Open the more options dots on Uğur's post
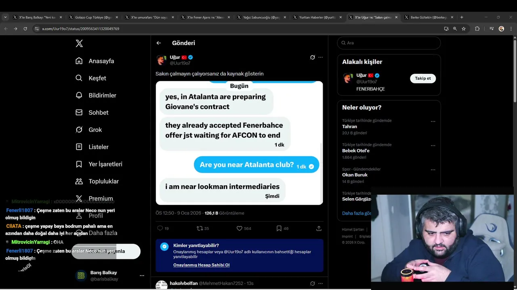The height and width of the screenshot is (290, 517). point(320,57)
